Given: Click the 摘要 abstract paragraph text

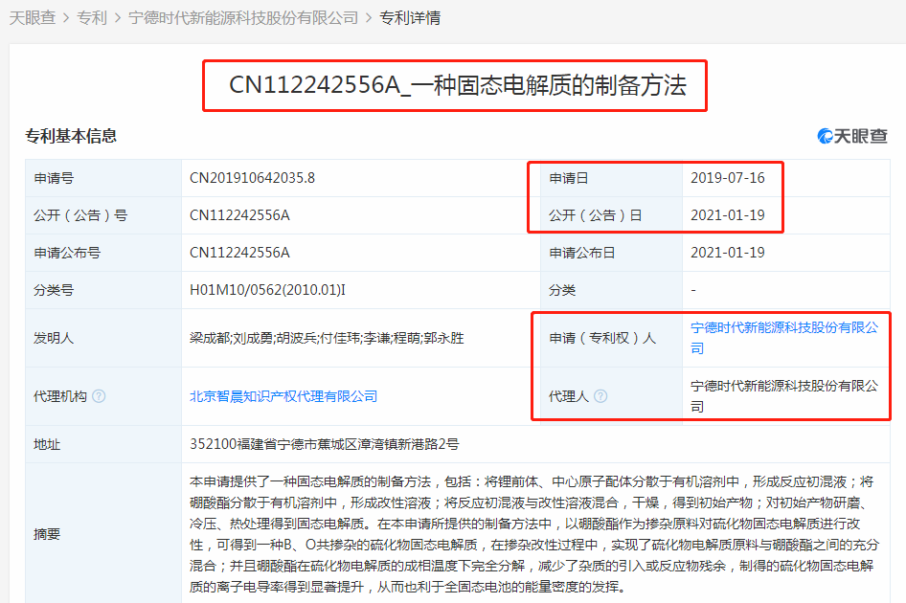Looking at the screenshot, I should pos(532,533).
